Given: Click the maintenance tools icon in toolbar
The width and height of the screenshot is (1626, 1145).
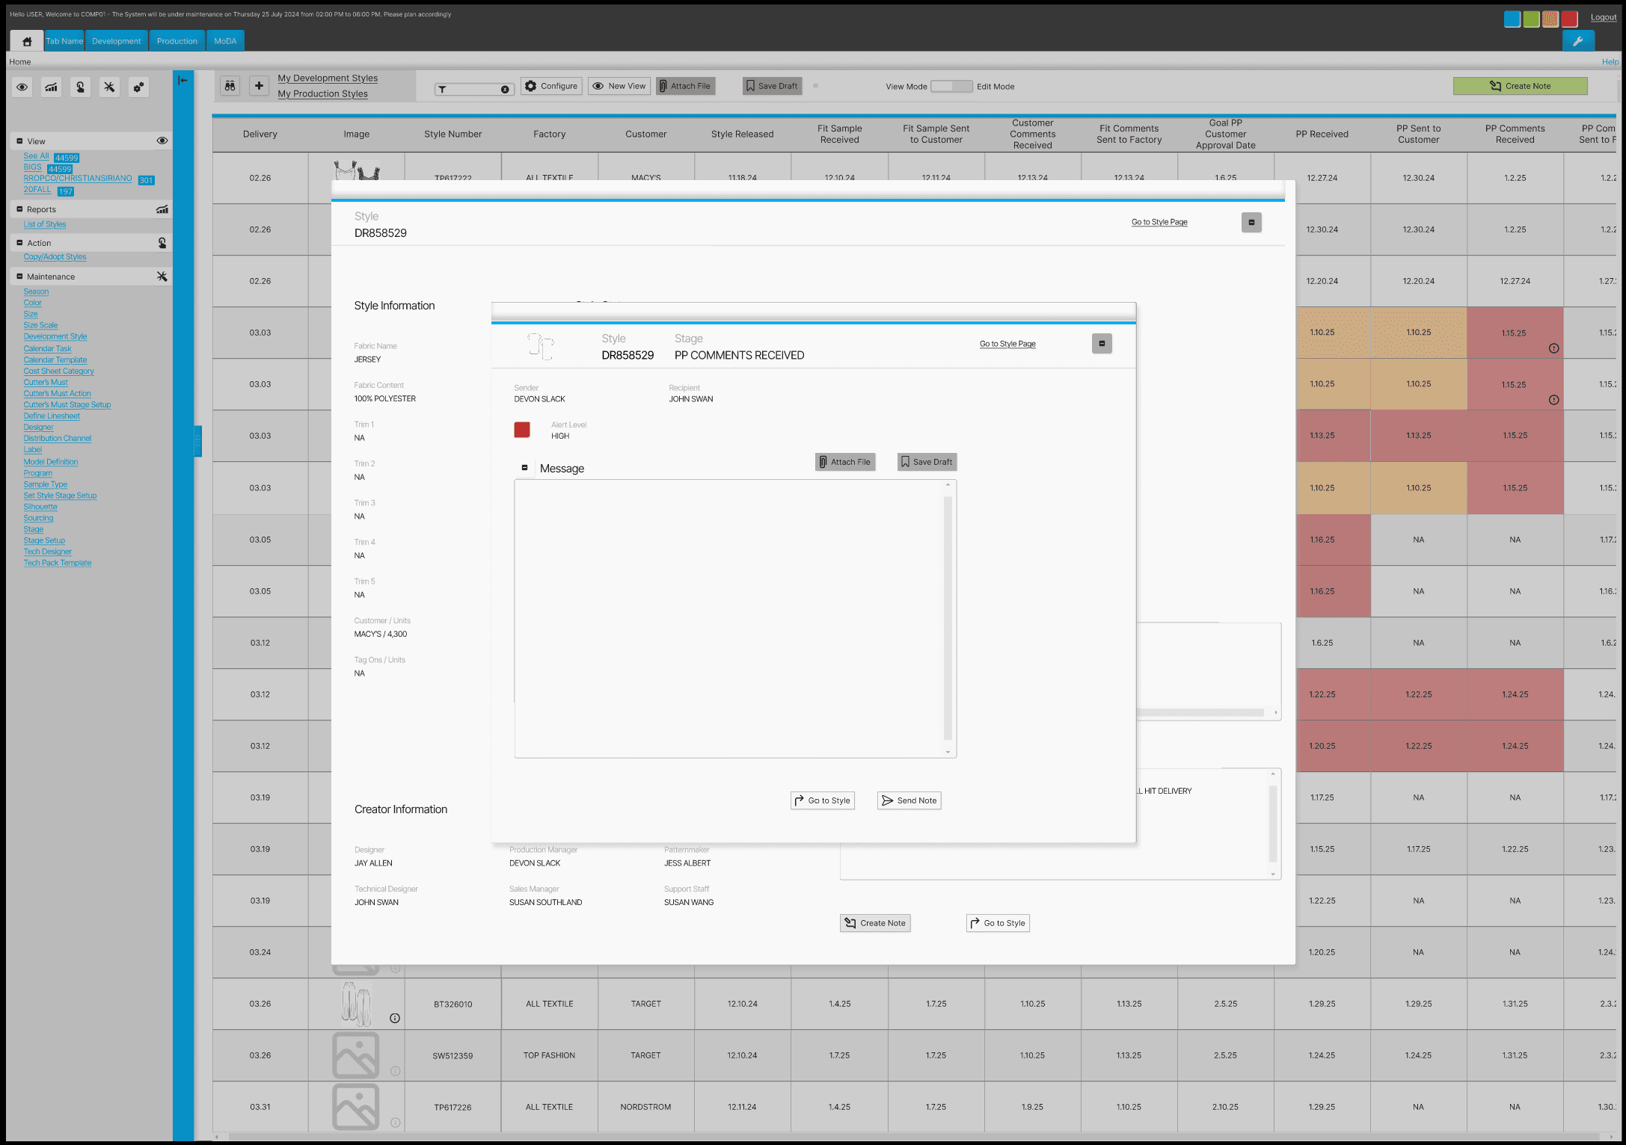Looking at the screenshot, I should click(x=109, y=87).
